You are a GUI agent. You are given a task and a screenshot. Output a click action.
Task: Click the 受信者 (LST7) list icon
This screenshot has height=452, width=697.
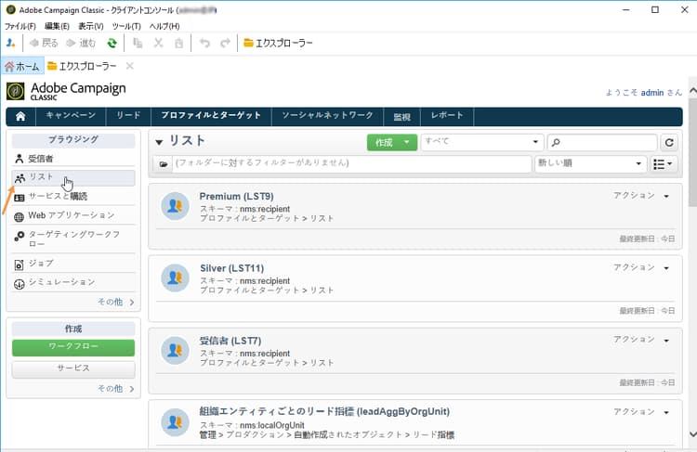[175, 350]
